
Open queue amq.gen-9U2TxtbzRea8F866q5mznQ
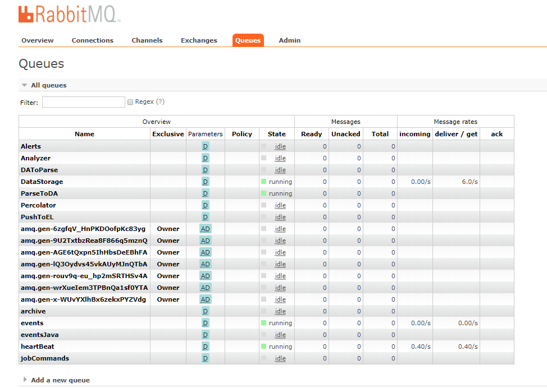click(x=84, y=241)
